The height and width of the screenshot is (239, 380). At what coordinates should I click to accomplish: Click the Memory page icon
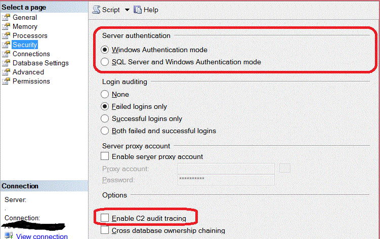[6, 27]
